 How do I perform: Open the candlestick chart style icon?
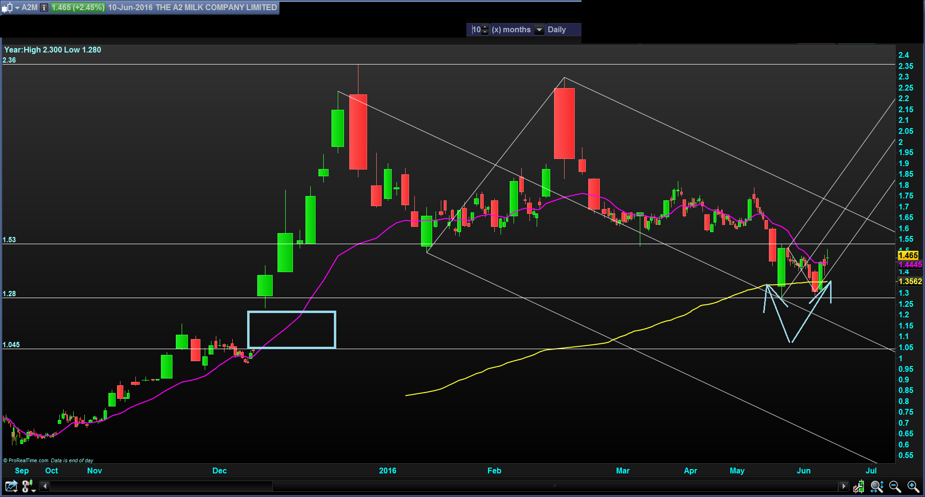7,8
